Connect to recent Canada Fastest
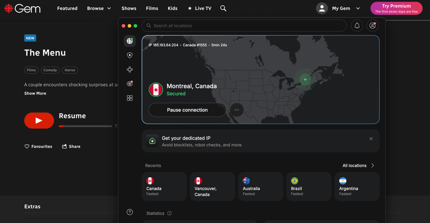The height and width of the screenshot is (223, 430). [x=164, y=187]
